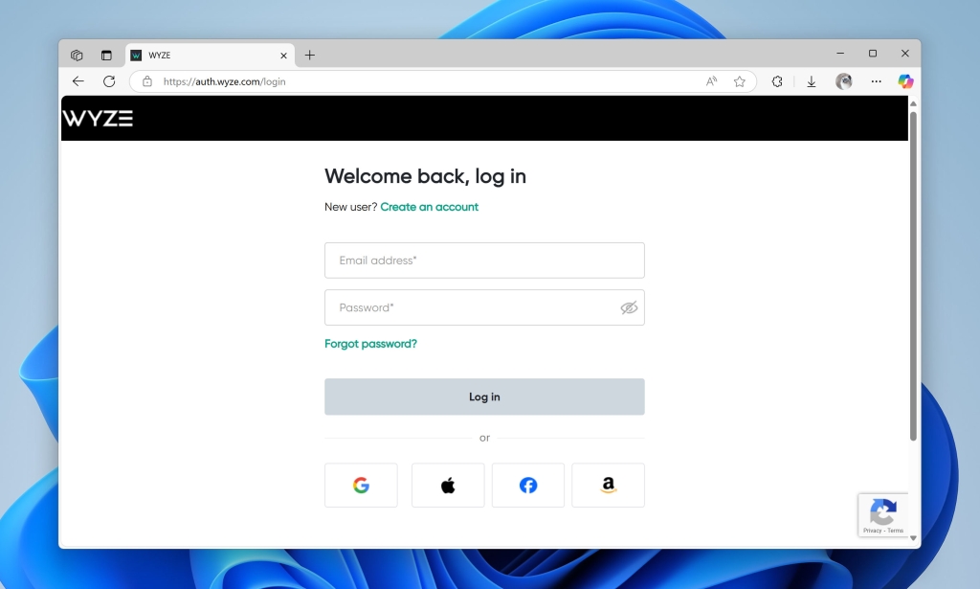The height and width of the screenshot is (589, 980).
Task: Open Read aloud icon in address bar
Action: [711, 81]
